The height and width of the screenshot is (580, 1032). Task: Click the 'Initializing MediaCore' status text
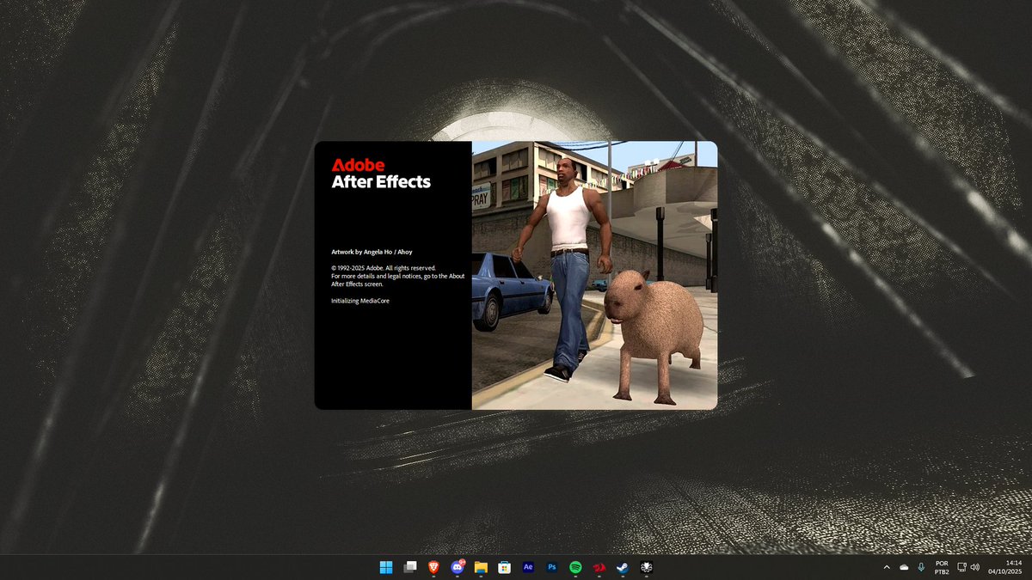(360, 301)
